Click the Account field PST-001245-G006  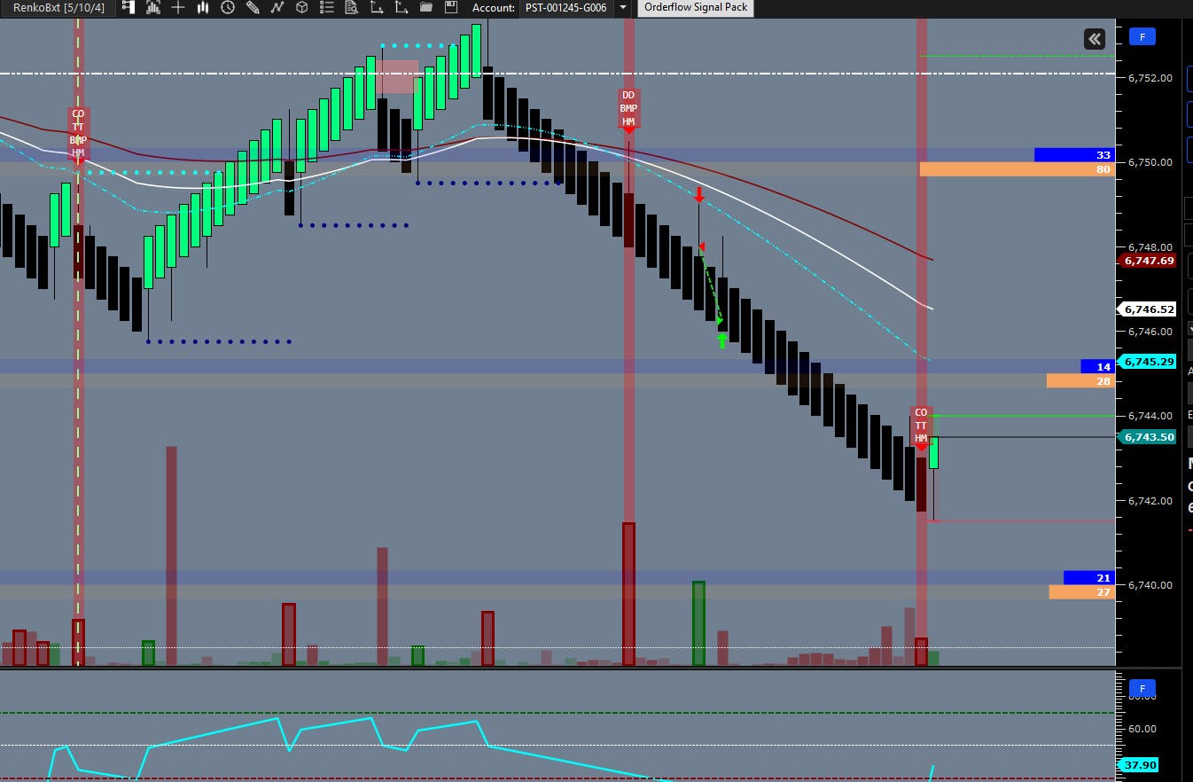(x=565, y=7)
